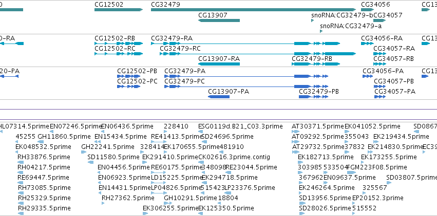Image resolution: width=437 pixels, height=216 pixels.
Task: Select EST SD28026.5prime label
Action: (325, 208)
